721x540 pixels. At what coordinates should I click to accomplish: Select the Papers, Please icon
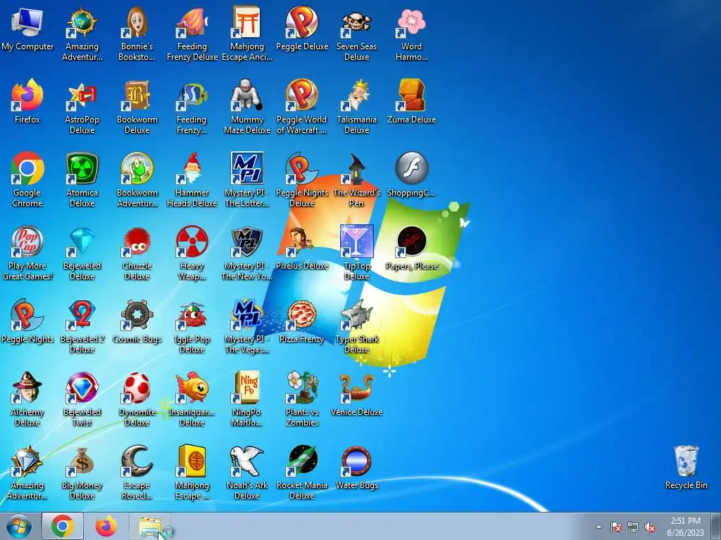pyautogui.click(x=411, y=248)
